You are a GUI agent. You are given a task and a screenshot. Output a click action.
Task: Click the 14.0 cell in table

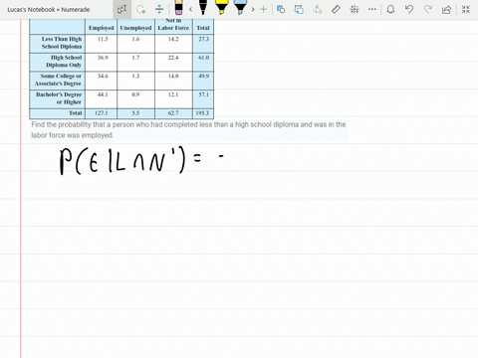pyautogui.click(x=173, y=77)
